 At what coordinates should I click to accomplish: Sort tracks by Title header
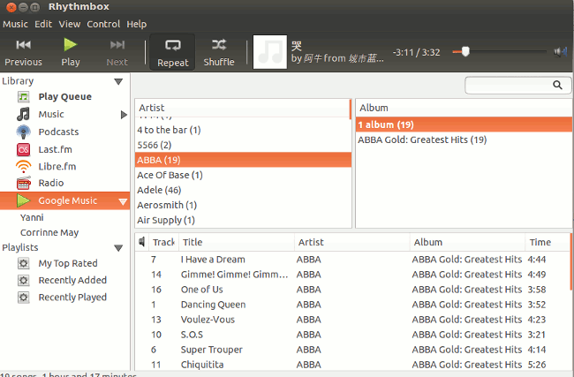[x=237, y=242]
